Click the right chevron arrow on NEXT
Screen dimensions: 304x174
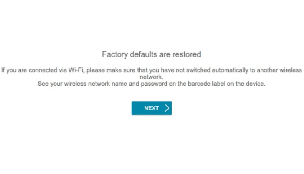(167, 108)
